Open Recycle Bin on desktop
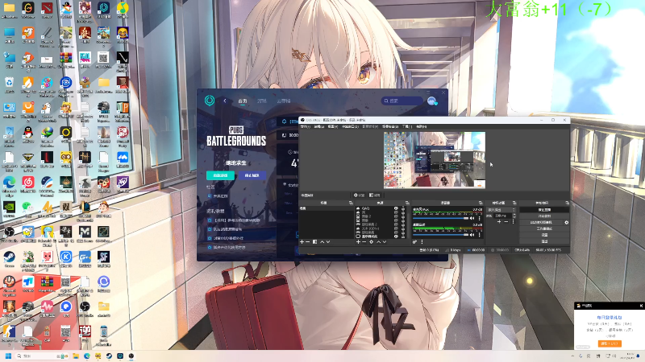Image resolution: width=645 pixels, height=362 pixels. [9, 83]
